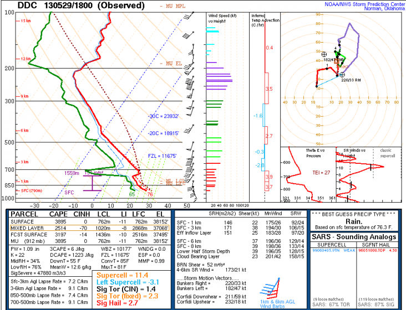Click the NOAA/NWS Storm Prediction Center text
Viewport: 406px width, 310px height.
click(364, 4)
